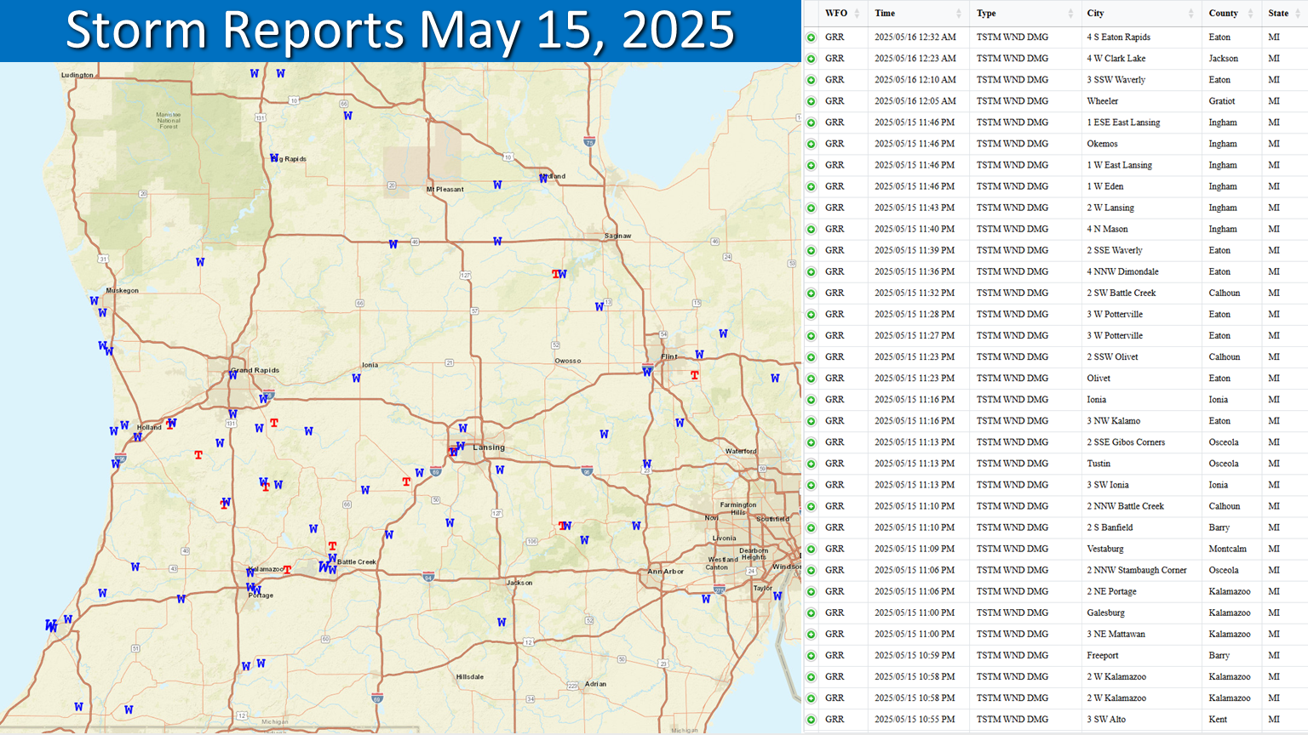Open green icon for 2 NNW Battle Creek

(811, 506)
